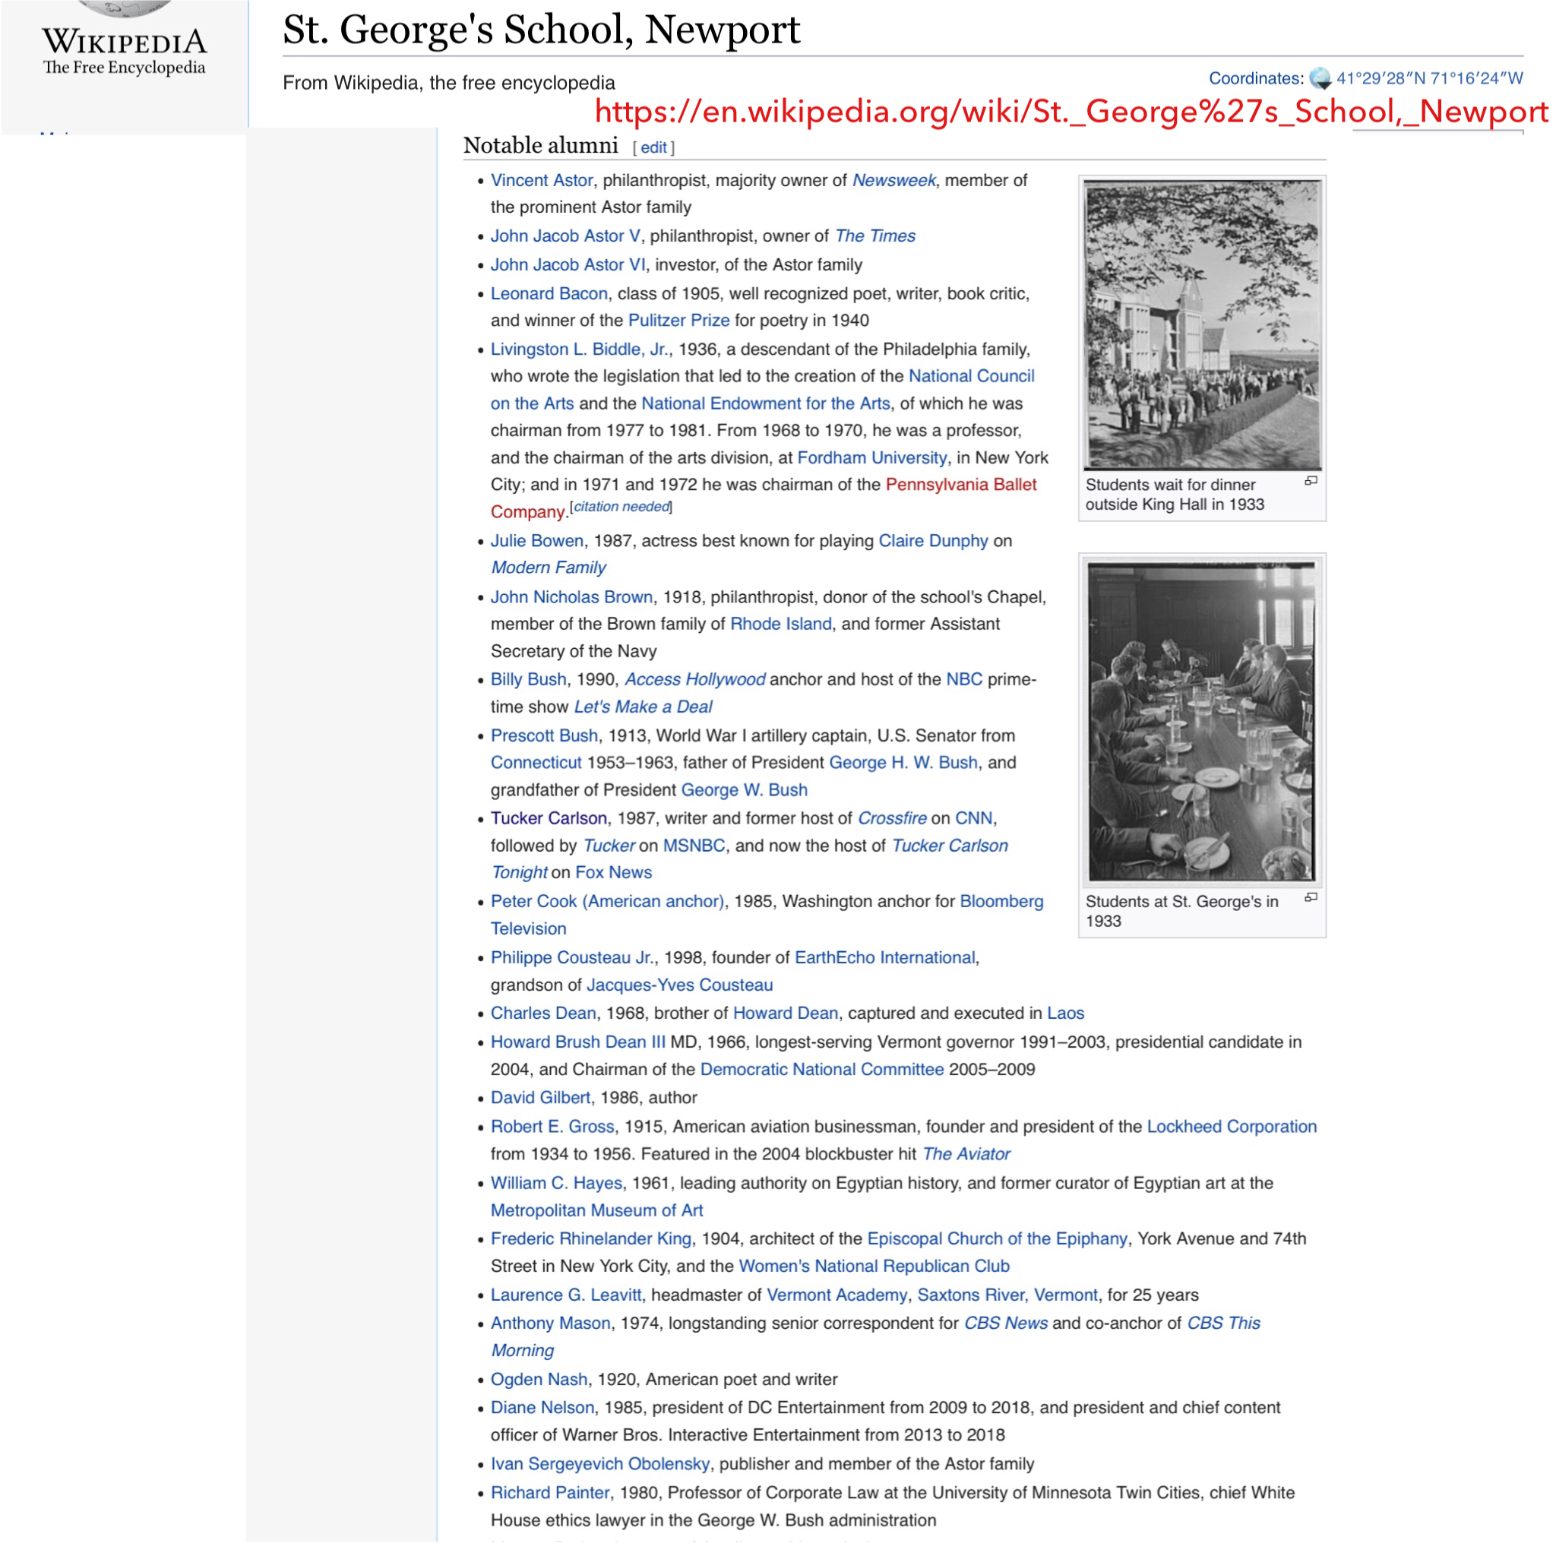Follow the Laos link
1556x1556 pixels.
pos(1065,1014)
